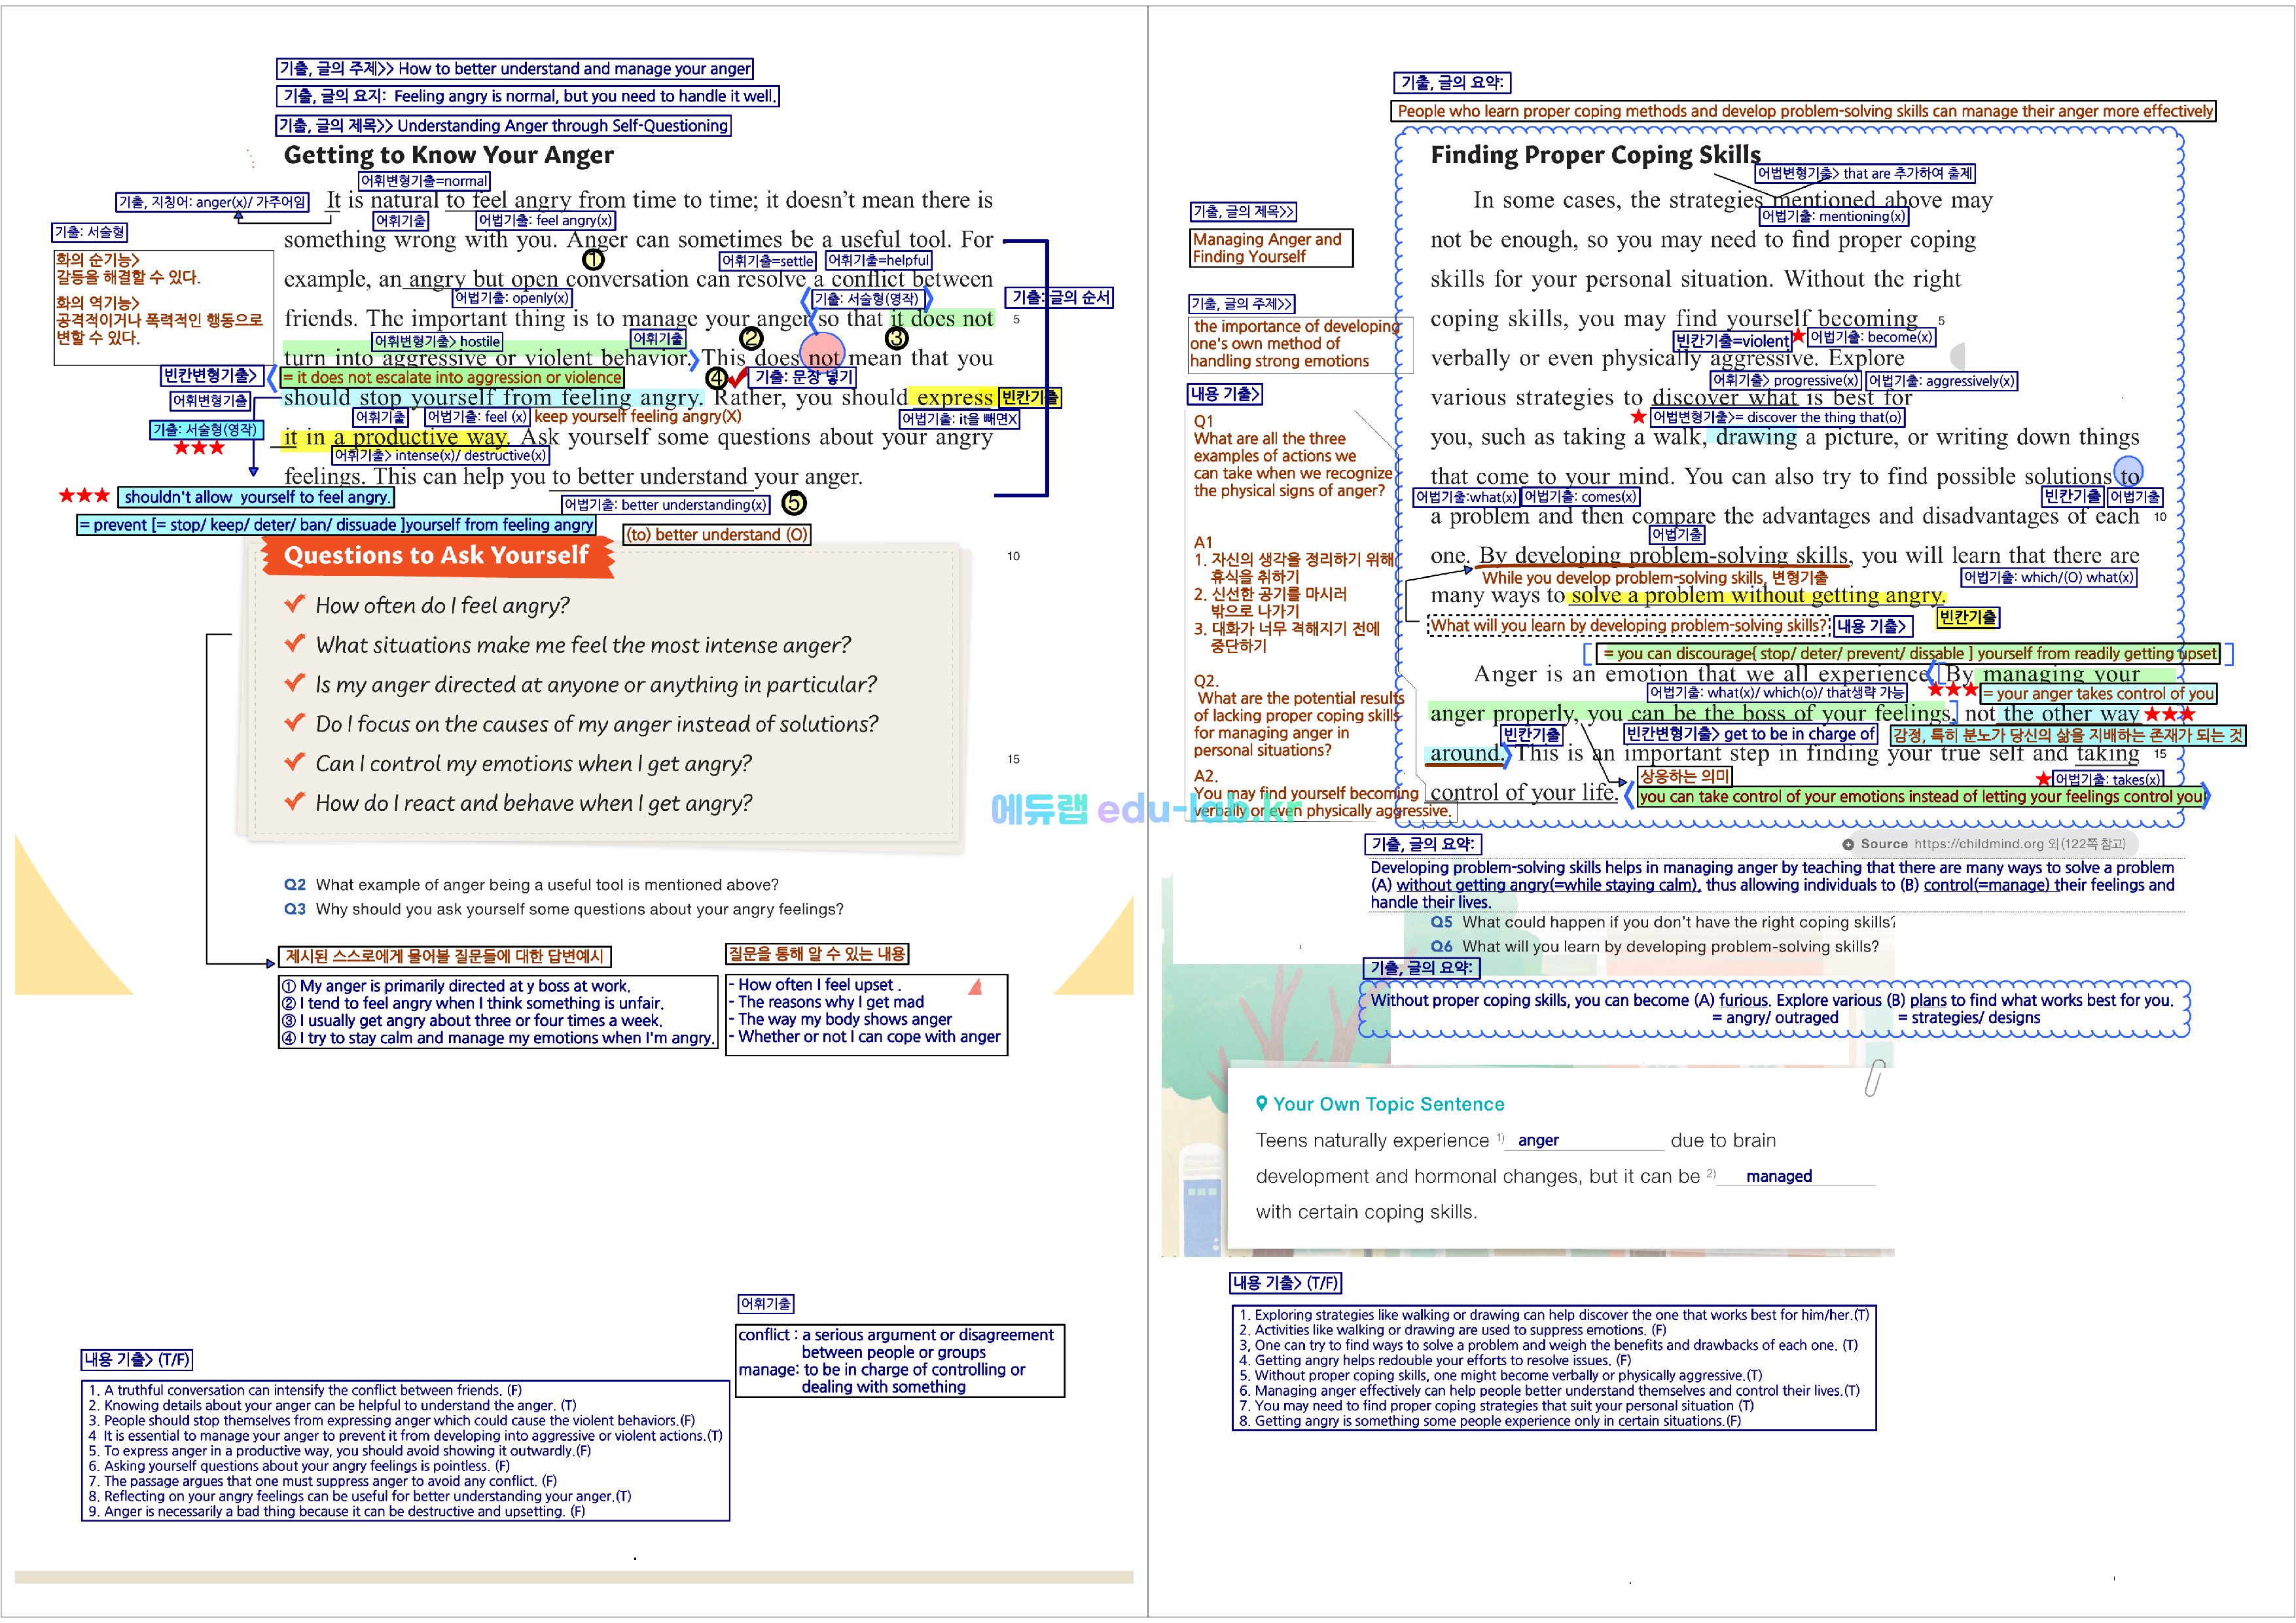Click the circled number 2 marker
The height and width of the screenshot is (1623, 2296).
(751, 339)
